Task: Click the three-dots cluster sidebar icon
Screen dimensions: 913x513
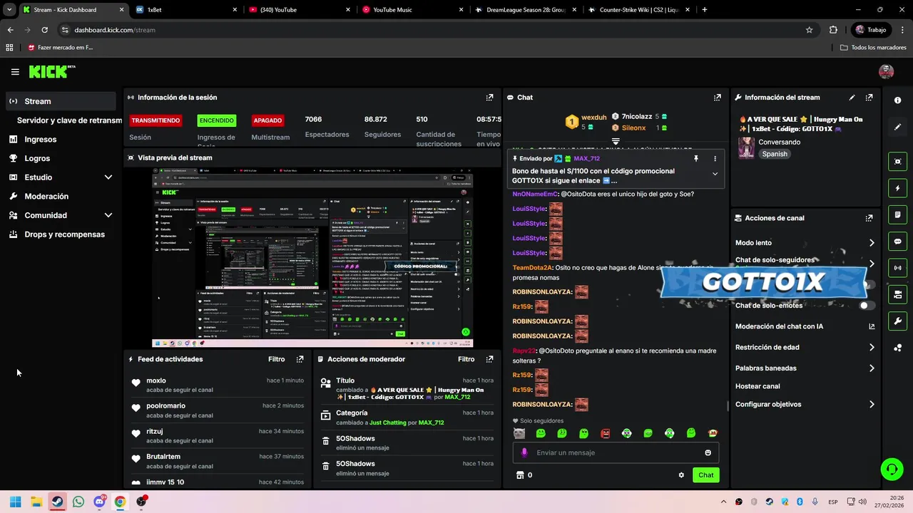Action: [897, 348]
